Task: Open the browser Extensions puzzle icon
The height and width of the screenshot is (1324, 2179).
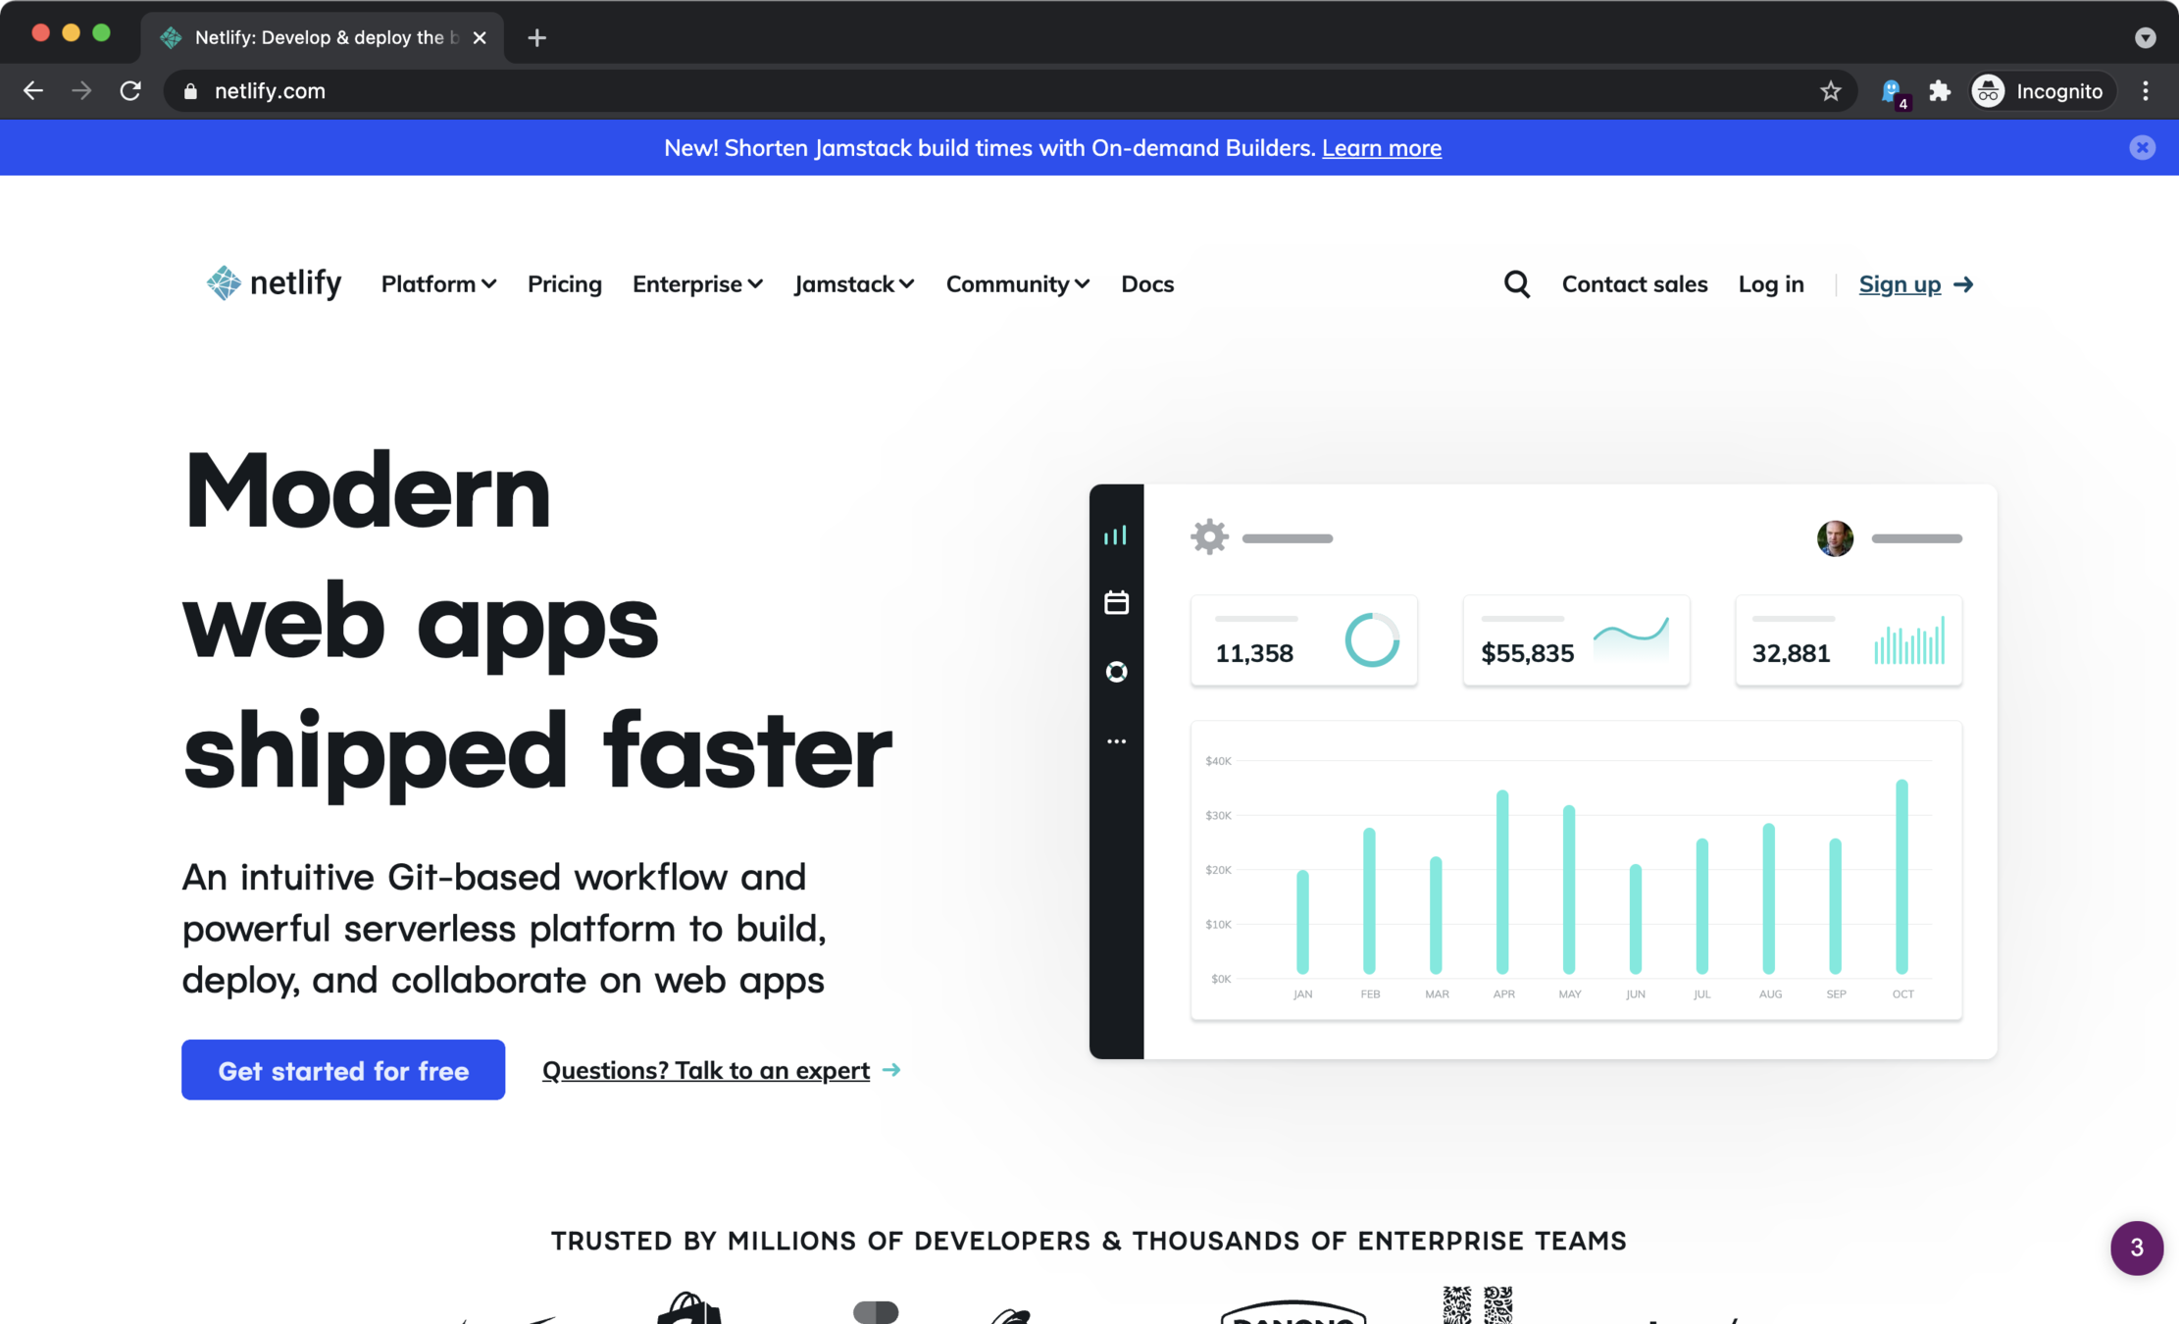Action: [x=1939, y=91]
